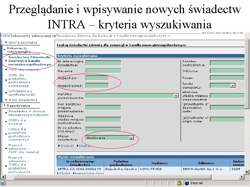Click the Odbiorca input field
250x187 pixels.
[x=227, y=71]
